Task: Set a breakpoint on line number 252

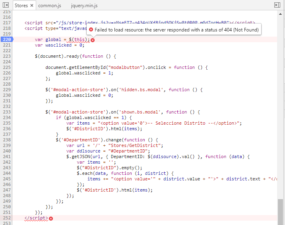Action: pos(7,218)
